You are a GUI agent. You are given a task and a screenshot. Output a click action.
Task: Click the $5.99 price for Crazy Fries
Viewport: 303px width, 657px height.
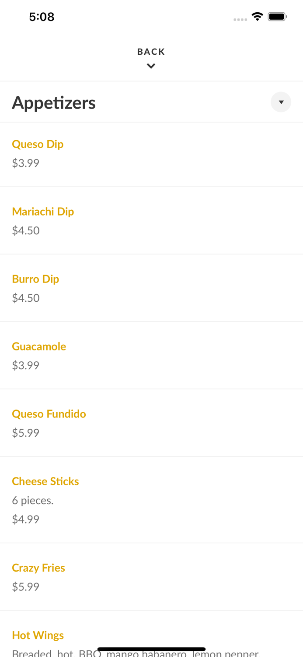coord(25,587)
